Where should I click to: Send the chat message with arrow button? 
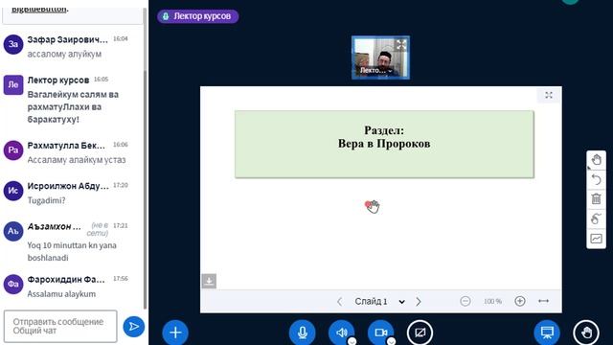134,327
